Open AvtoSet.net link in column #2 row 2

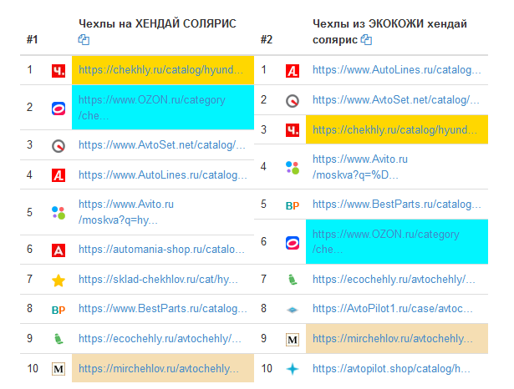tap(396, 99)
